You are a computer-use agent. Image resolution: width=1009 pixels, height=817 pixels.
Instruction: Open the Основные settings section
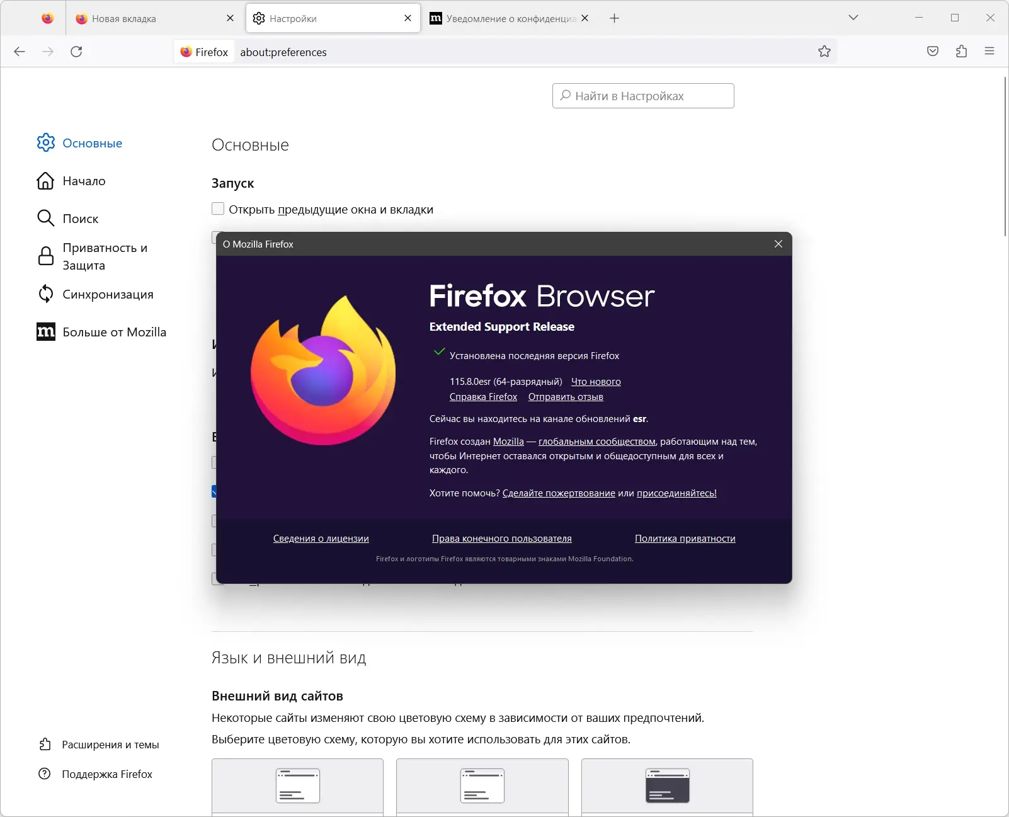91,143
